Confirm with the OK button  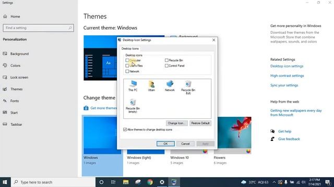coord(165,144)
